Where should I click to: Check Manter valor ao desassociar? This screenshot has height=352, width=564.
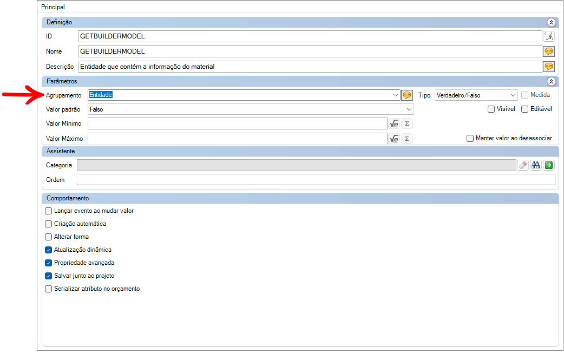click(470, 138)
